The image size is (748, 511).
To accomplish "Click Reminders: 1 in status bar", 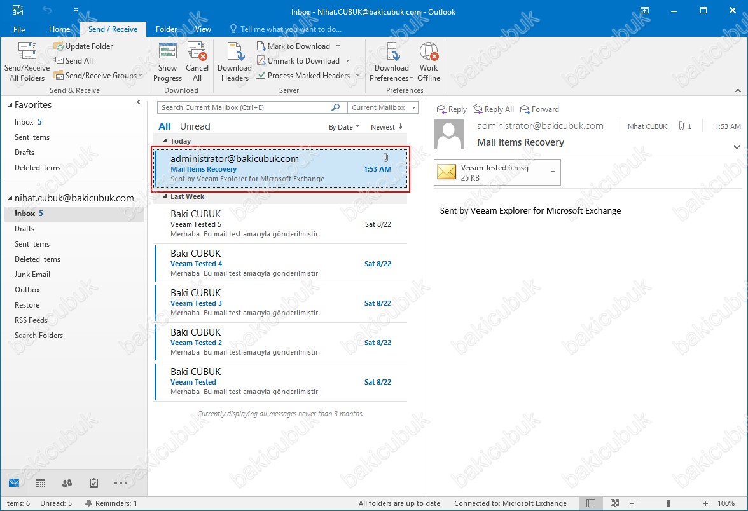I will coord(111,503).
